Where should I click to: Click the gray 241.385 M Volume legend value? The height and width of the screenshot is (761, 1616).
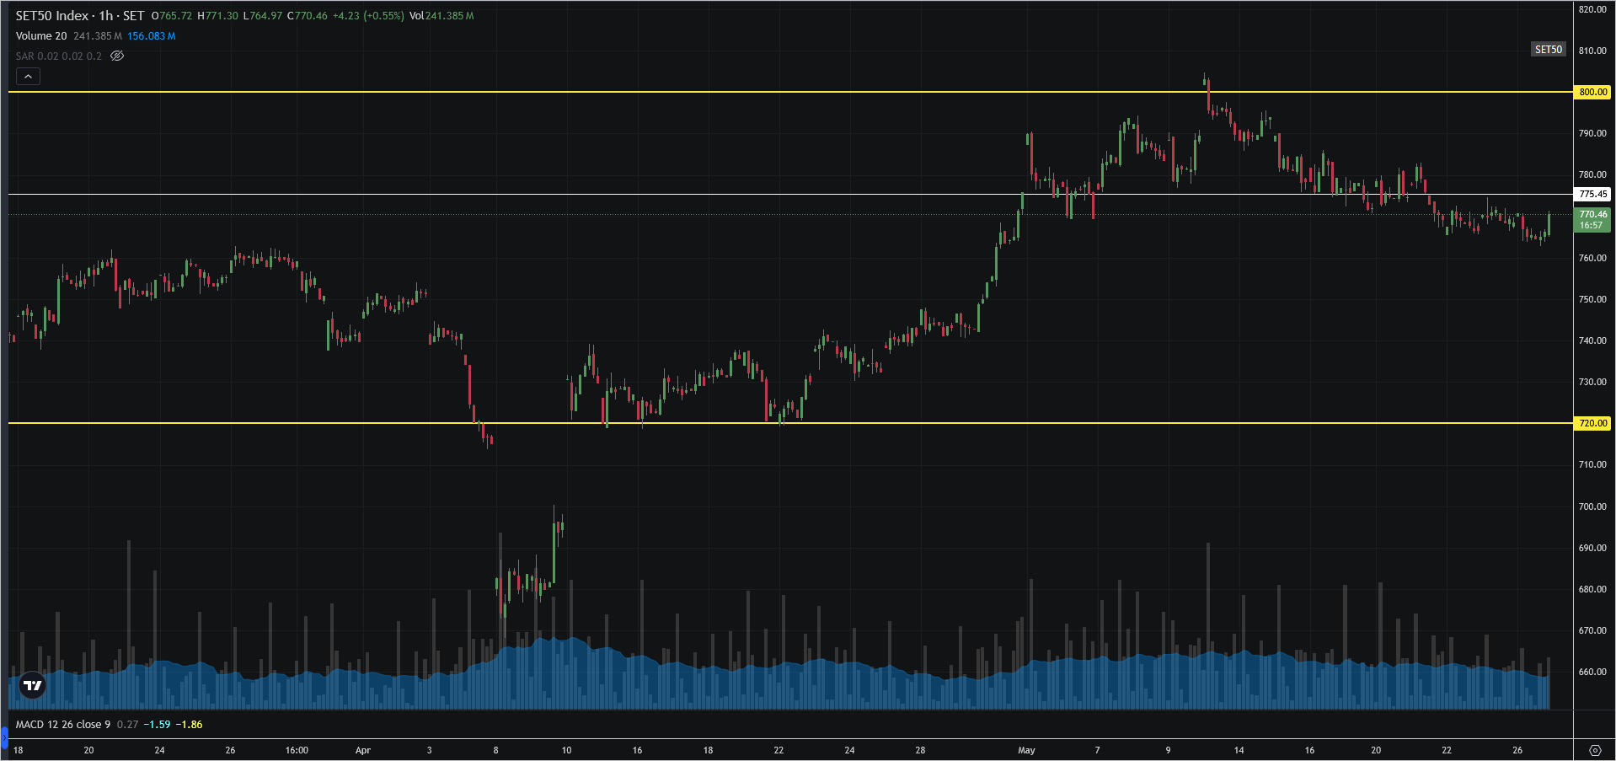(98, 36)
